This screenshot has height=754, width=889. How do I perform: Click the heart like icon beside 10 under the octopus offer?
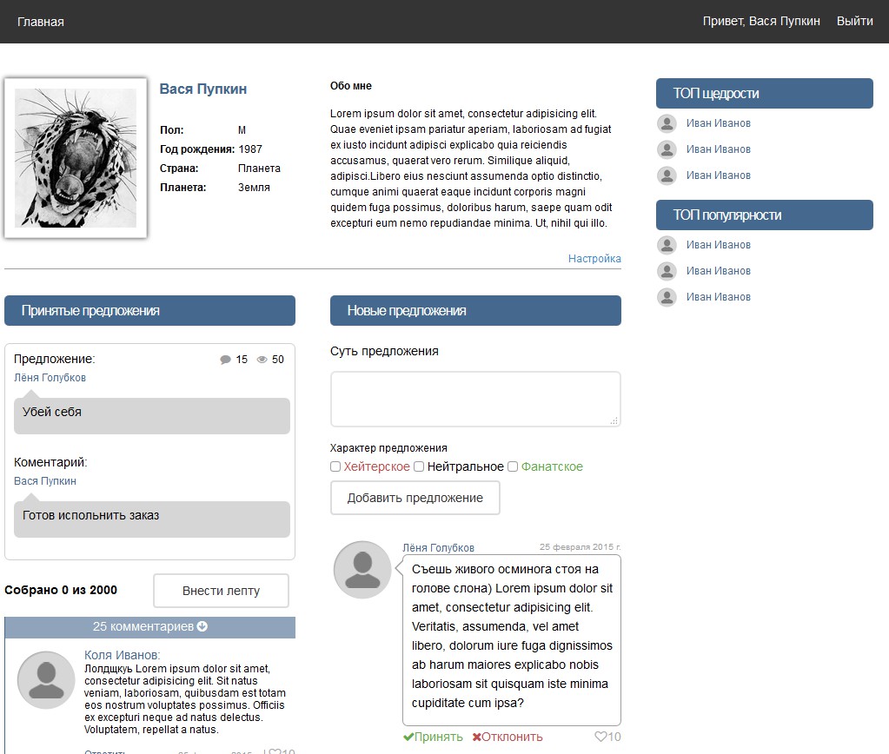point(600,737)
